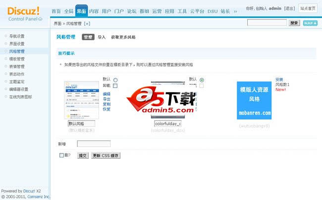Click the [退出] logout link
This screenshot has height=200, width=322.
(x=290, y=8)
